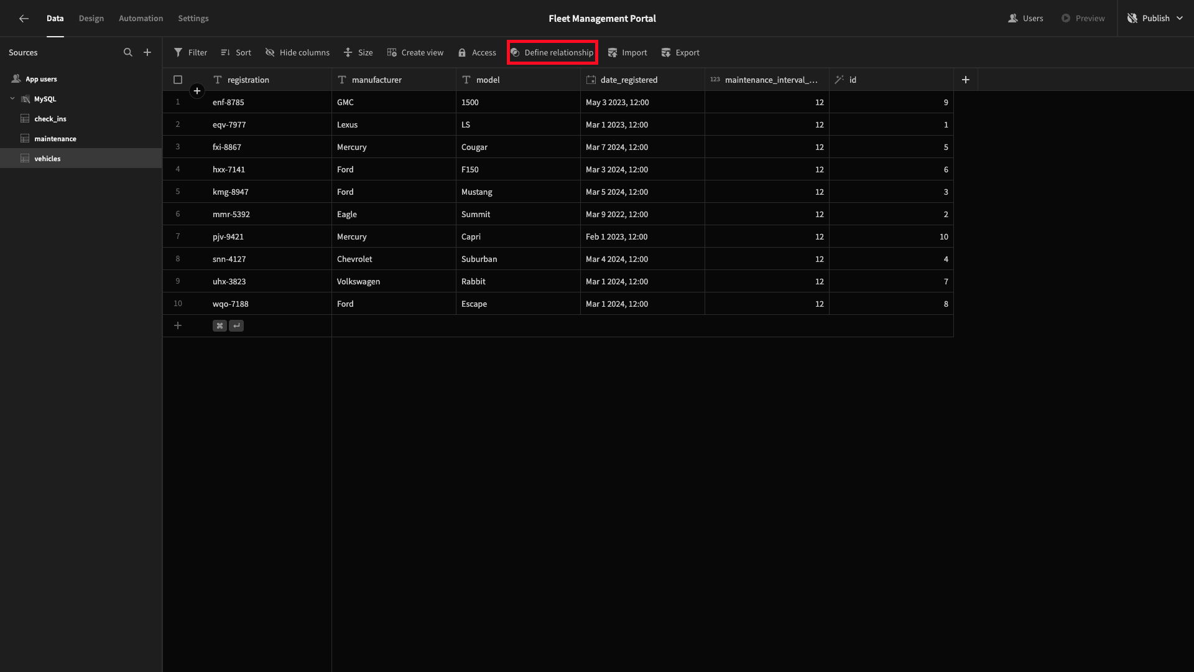
Task: Open the Publish dropdown
Action: click(x=1155, y=19)
